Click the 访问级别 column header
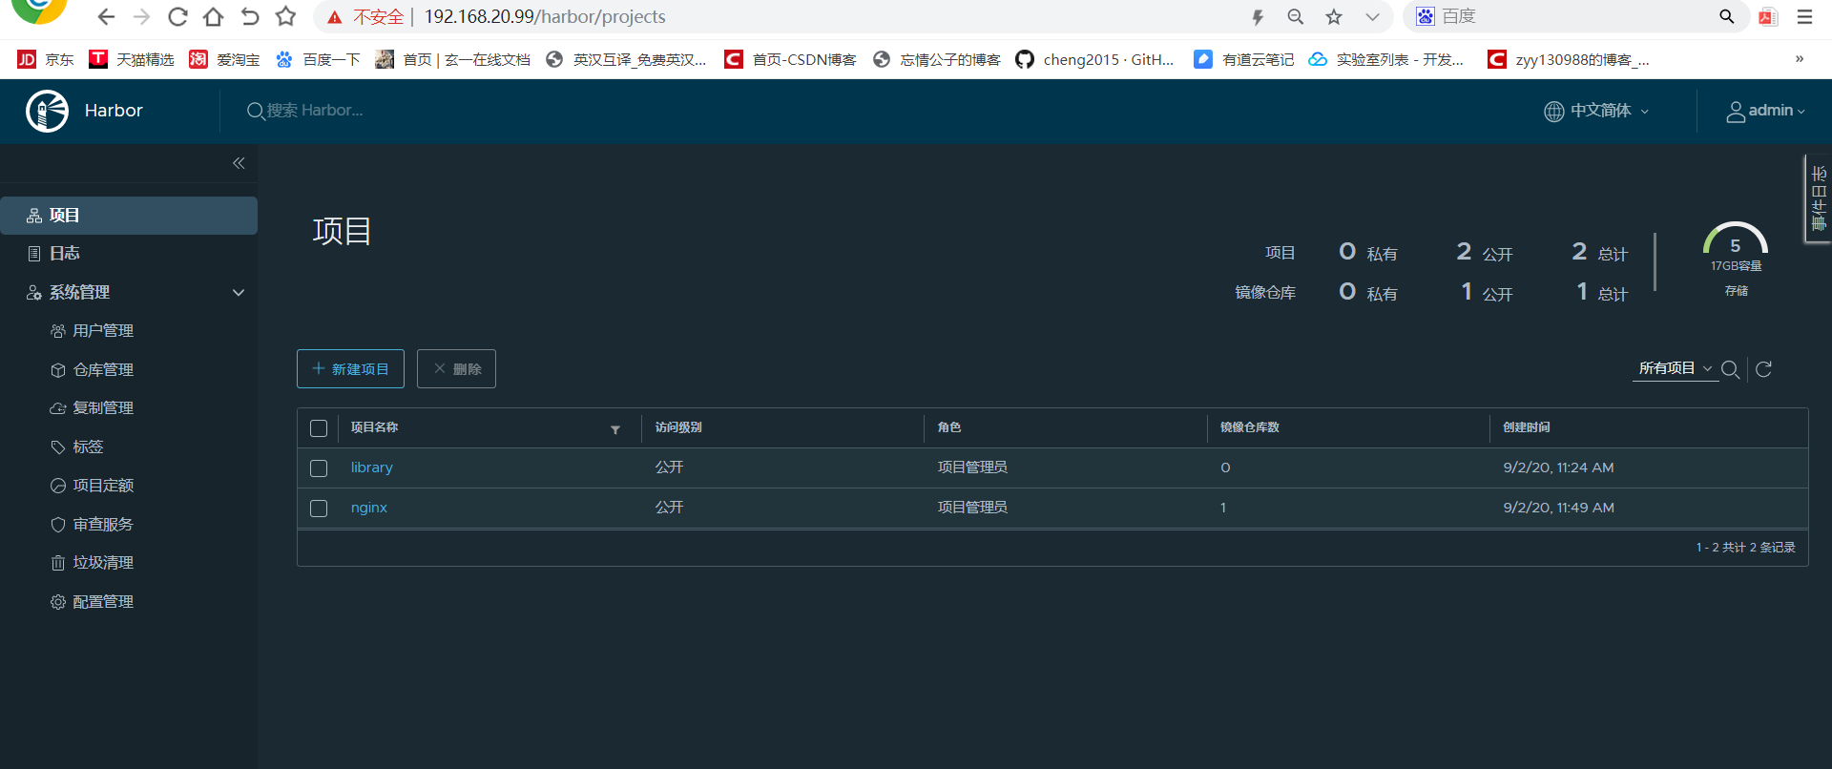Image resolution: width=1832 pixels, height=769 pixels. pyautogui.click(x=678, y=427)
